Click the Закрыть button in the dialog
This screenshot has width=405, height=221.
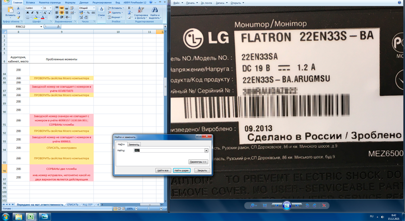pyautogui.click(x=202, y=170)
